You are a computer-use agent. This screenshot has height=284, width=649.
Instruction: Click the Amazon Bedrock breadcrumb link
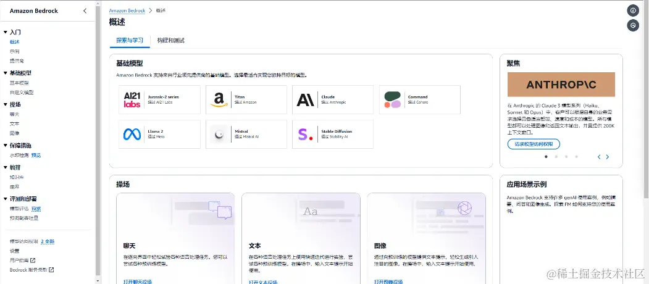click(x=127, y=10)
